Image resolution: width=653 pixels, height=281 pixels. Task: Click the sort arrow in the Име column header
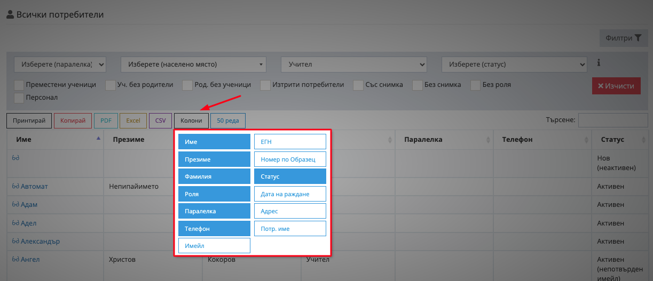pyautogui.click(x=98, y=139)
